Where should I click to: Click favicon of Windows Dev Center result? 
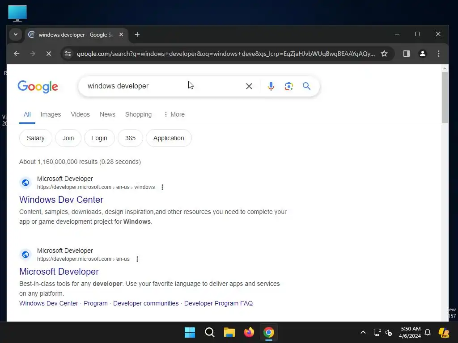click(25, 183)
